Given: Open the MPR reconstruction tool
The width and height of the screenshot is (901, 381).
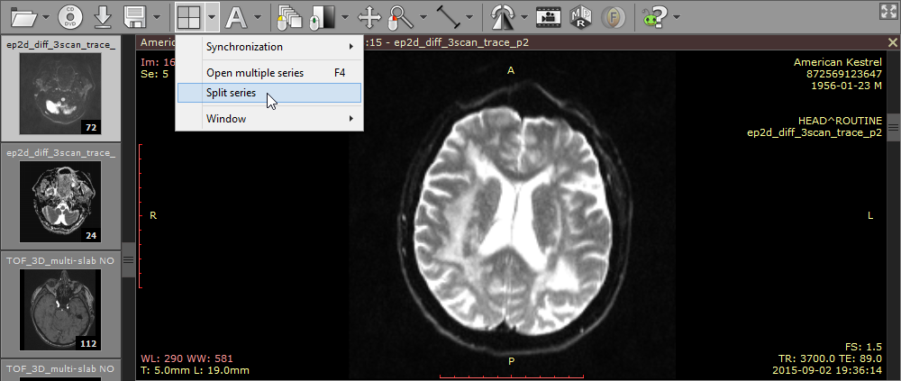Looking at the screenshot, I should tap(581, 16).
